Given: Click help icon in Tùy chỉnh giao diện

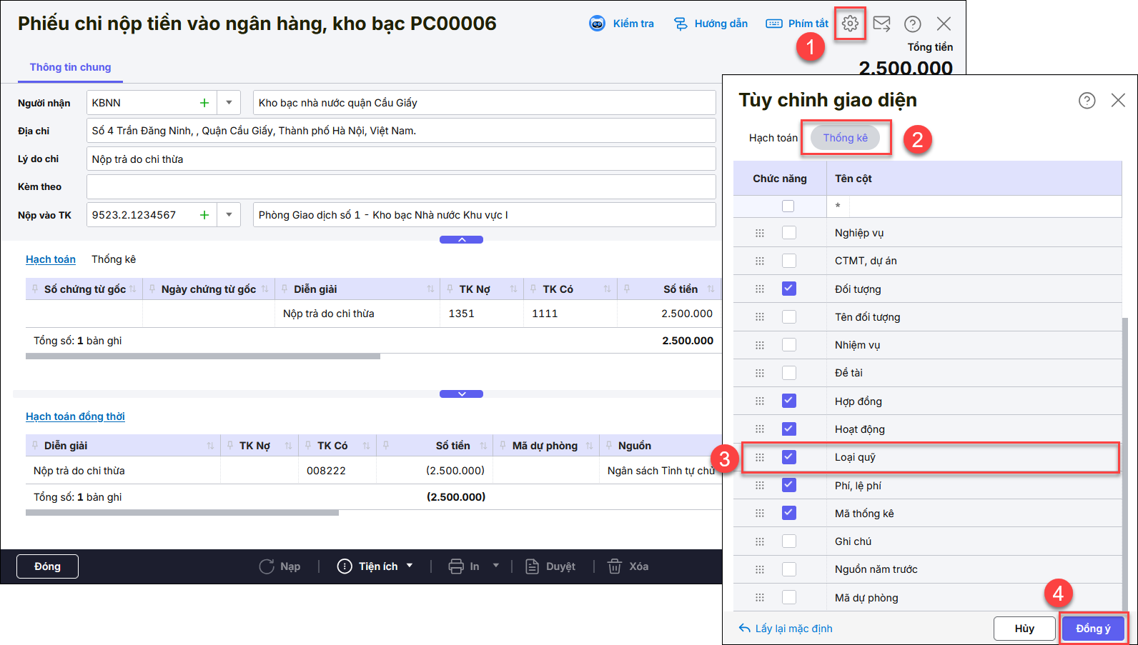Looking at the screenshot, I should (1087, 101).
